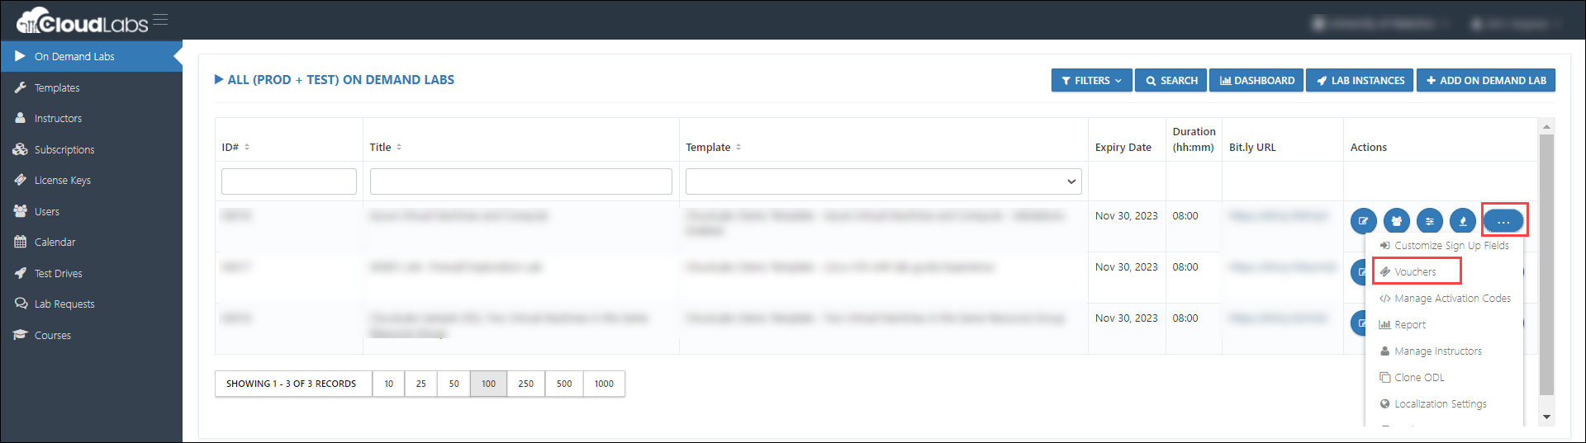Viewport: 1586px width, 443px height.
Task: Click the On Demand Labs play icon
Action: pyautogui.click(x=21, y=56)
